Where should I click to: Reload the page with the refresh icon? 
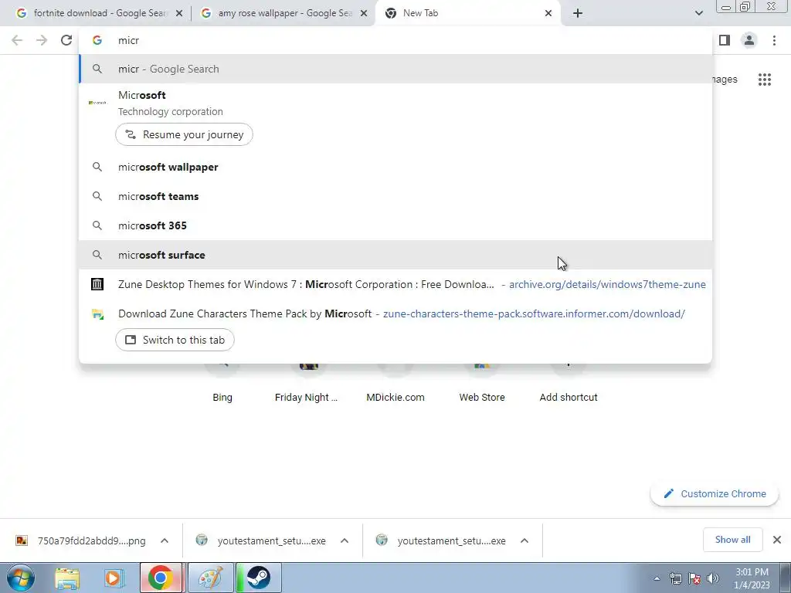pyautogui.click(x=66, y=40)
